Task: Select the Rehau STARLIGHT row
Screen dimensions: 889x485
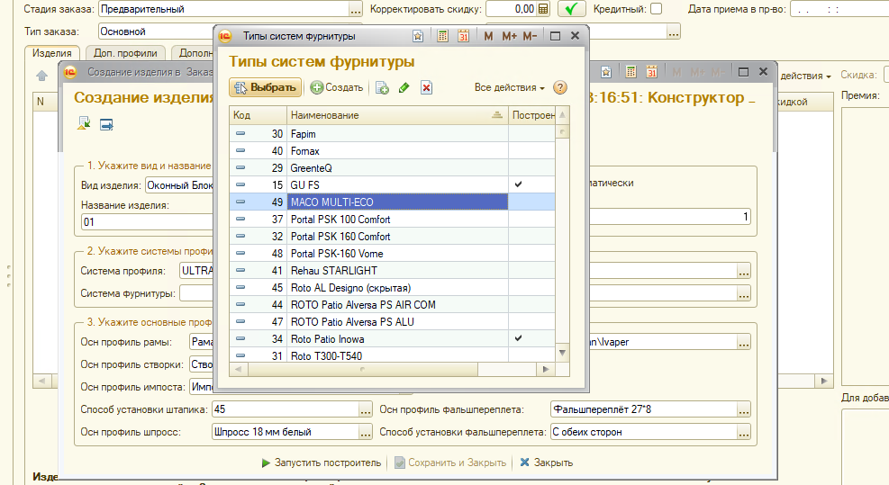Action: (393, 270)
